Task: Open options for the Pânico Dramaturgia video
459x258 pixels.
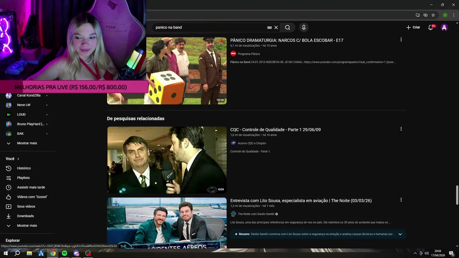Action: tap(401, 39)
